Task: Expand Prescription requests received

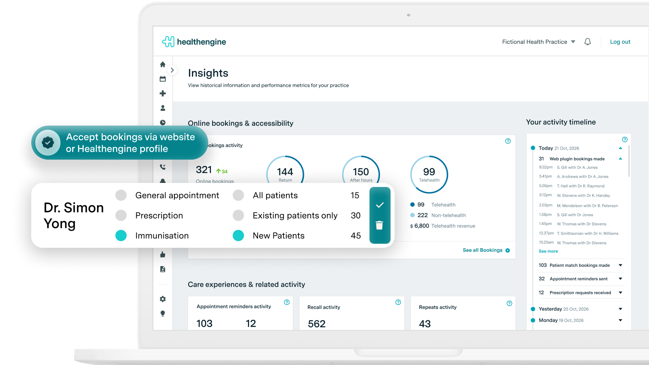Action: [x=620, y=292]
